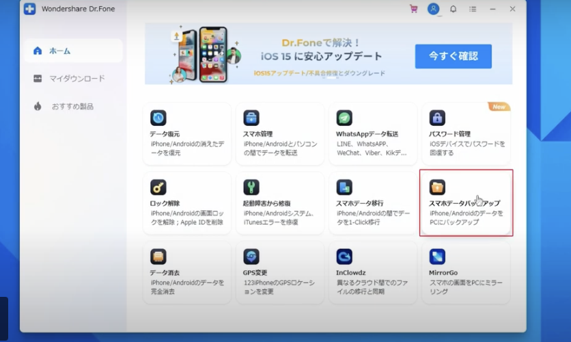Click the ロック解除 title text
The width and height of the screenshot is (571, 342).
[165, 203]
